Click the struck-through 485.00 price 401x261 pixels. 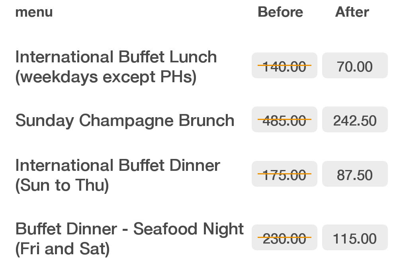[284, 120]
